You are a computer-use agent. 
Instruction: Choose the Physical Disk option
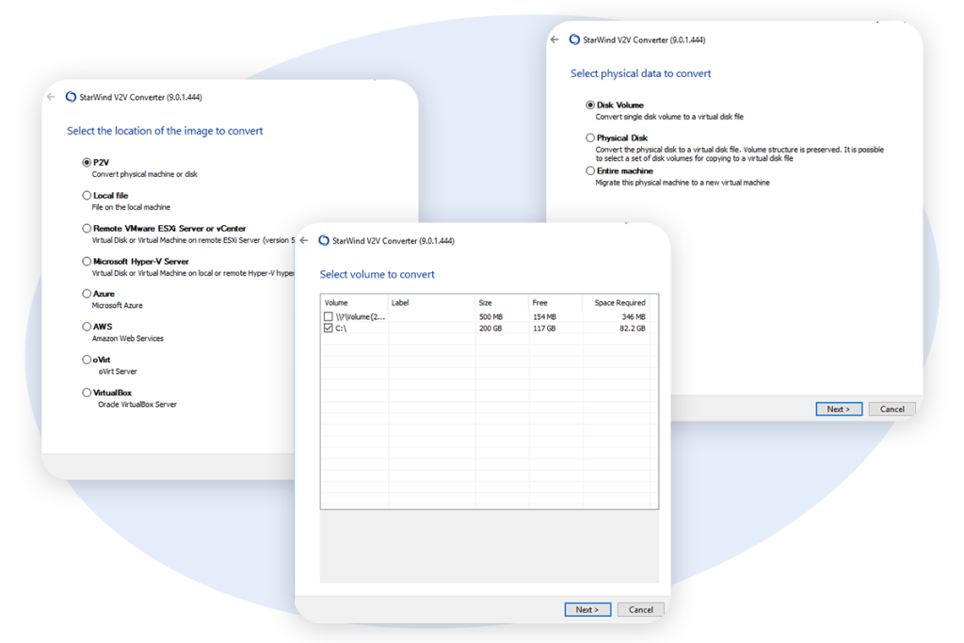pos(590,138)
